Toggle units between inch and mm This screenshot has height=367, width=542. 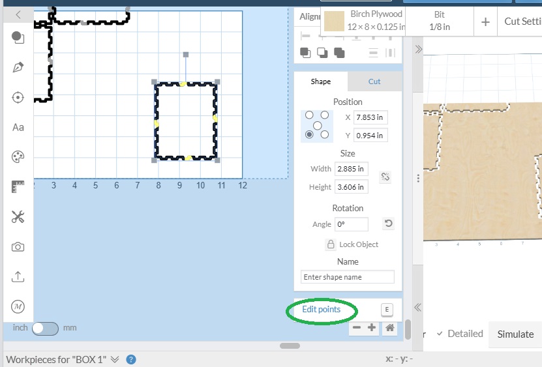pyautogui.click(x=45, y=328)
